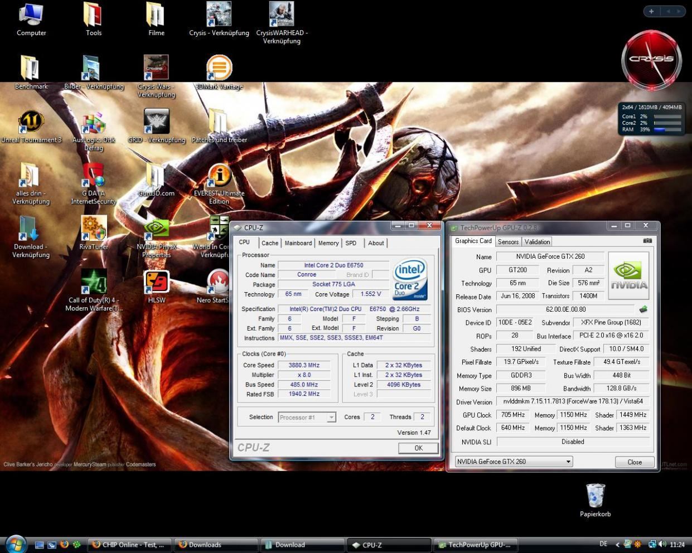Click OK button in CPU-Z
This screenshot has width=692, height=553.
coord(418,448)
